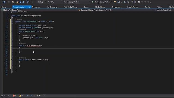This screenshot has height=98, width=174.
Task: Click the Save icon in toolbar
Action: [x=20, y=2]
